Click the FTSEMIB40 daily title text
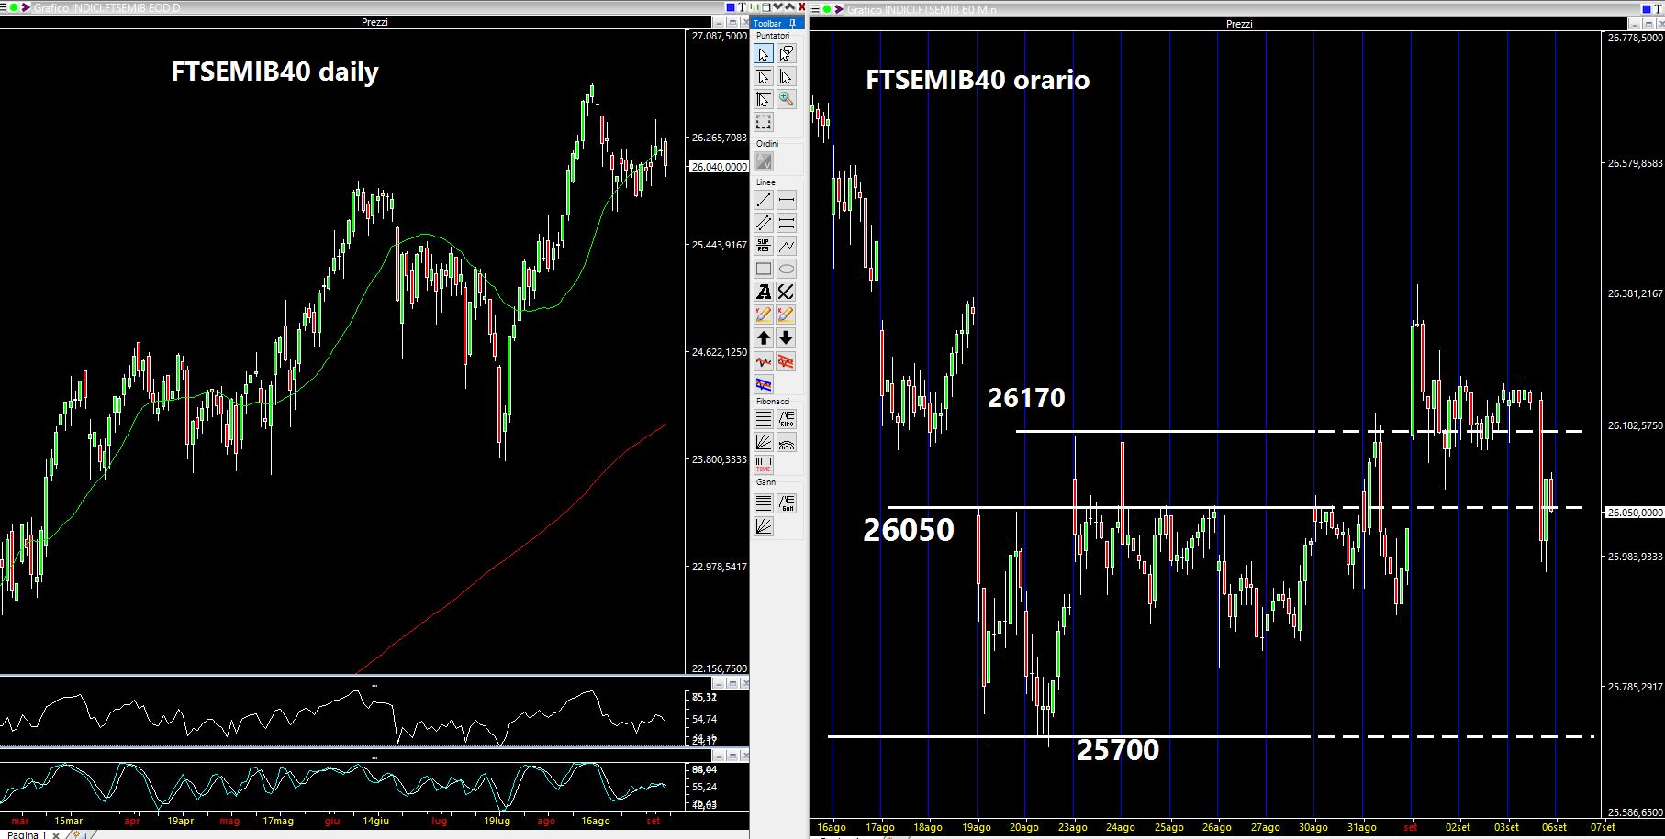Screen dimensions: 1665x839 (x=274, y=72)
